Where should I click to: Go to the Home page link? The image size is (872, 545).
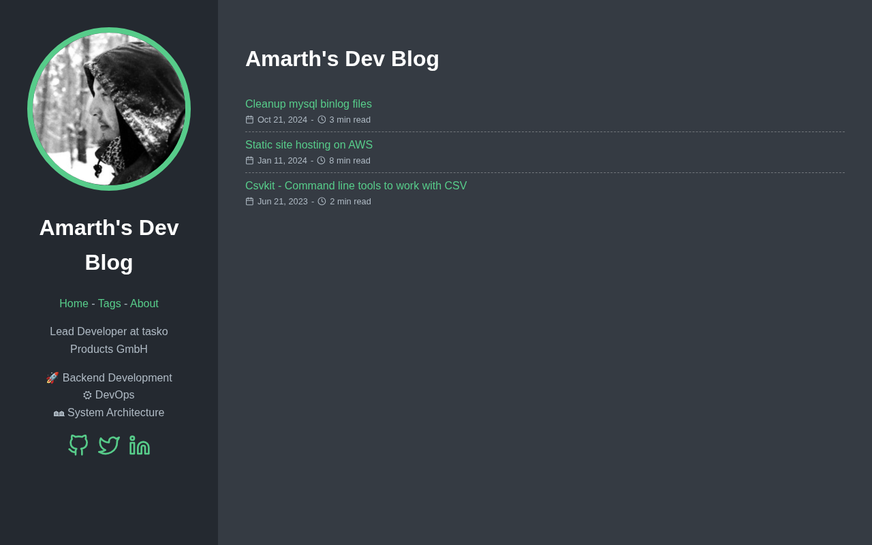[74, 304]
